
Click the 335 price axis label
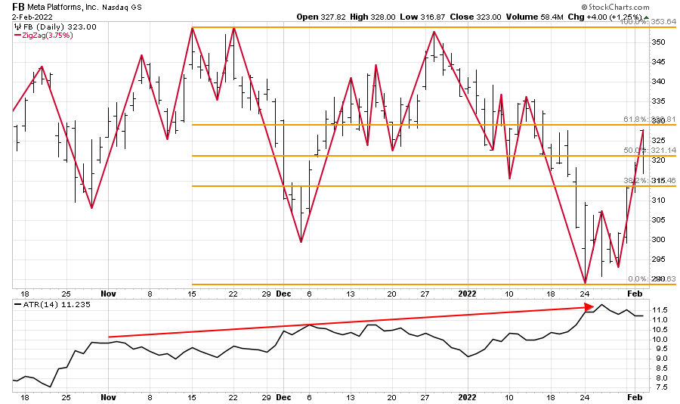(659, 101)
